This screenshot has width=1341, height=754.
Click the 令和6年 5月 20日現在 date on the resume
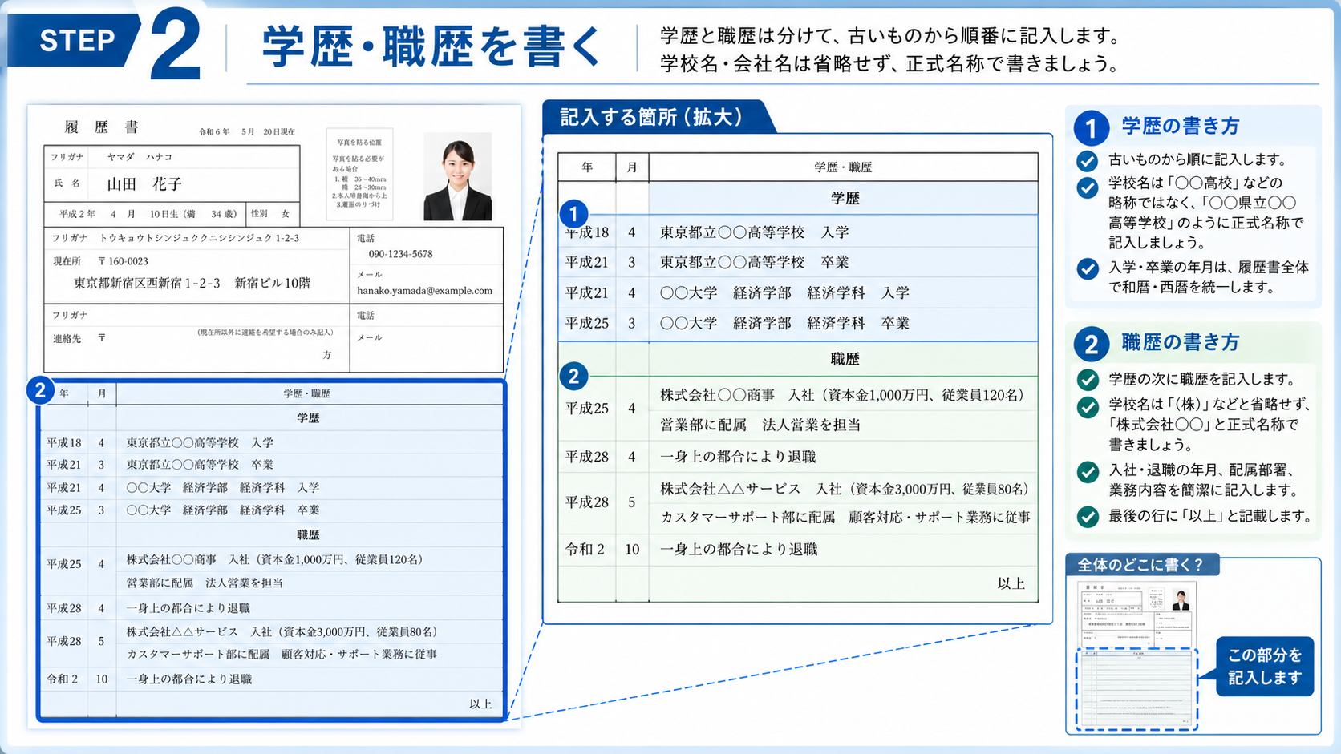click(x=247, y=131)
